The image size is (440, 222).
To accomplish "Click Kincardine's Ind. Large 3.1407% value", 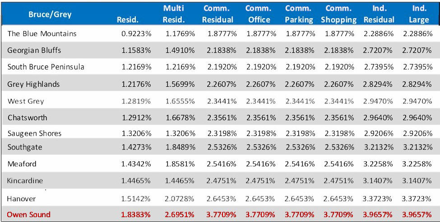I will click(417, 181).
